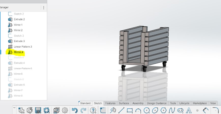Select Mirror.4 in the feature tree
This screenshot has width=221, height=114.
click(18, 52)
